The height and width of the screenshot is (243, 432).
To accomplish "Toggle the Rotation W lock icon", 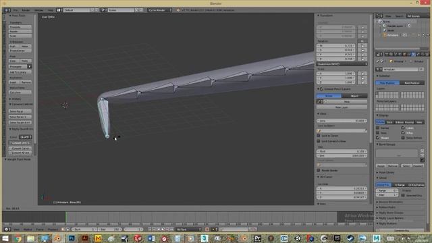I will [362, 46].
